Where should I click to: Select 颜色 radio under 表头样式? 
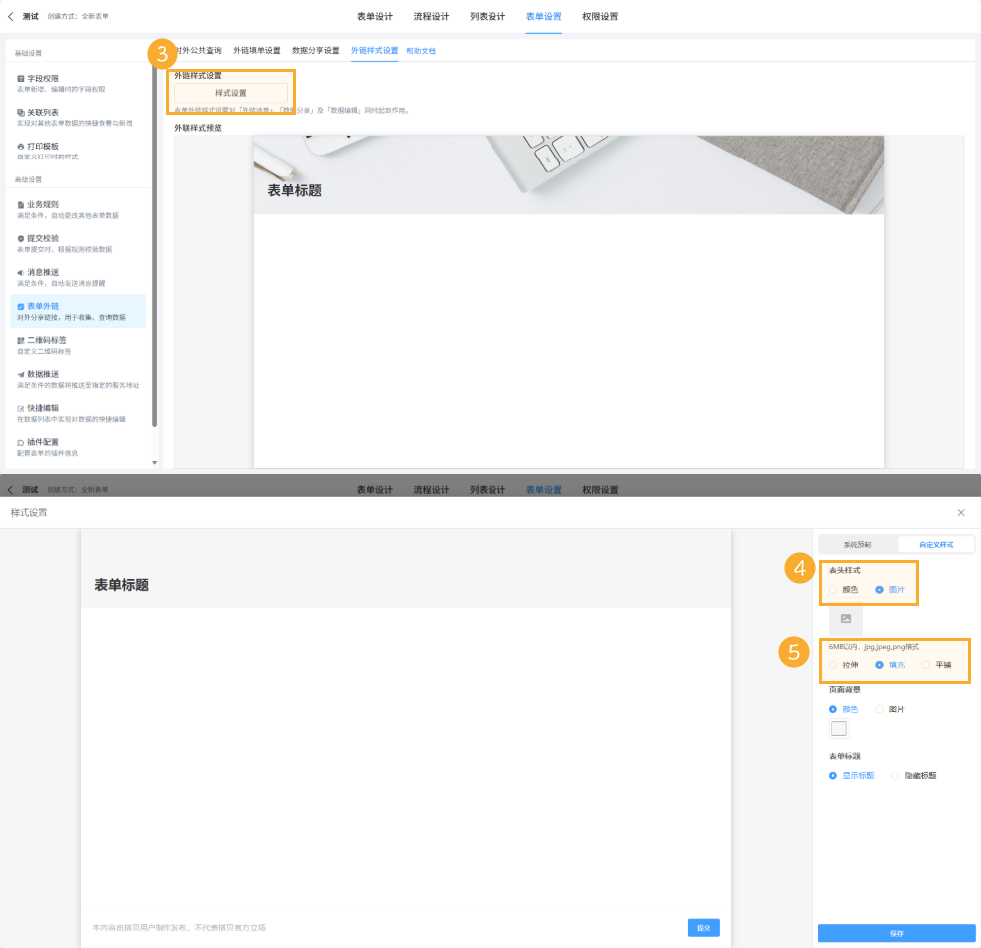point(833,590)
